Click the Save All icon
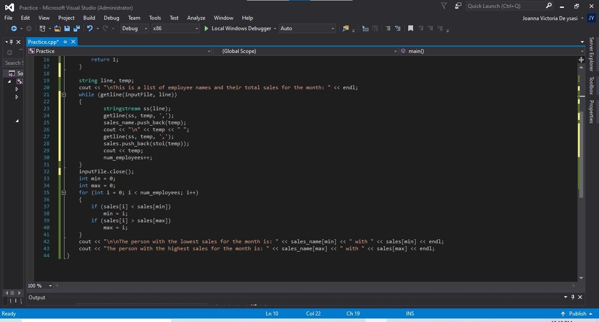 [x=76, y=28]
